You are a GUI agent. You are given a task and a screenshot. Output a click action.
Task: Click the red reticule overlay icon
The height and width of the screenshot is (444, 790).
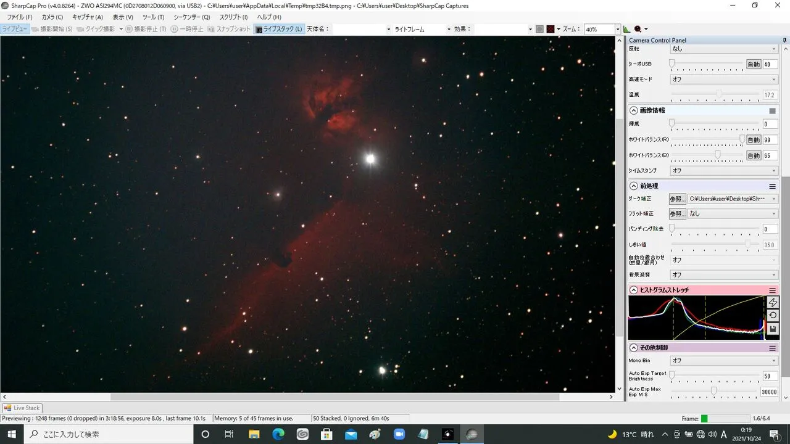[550, 29]
